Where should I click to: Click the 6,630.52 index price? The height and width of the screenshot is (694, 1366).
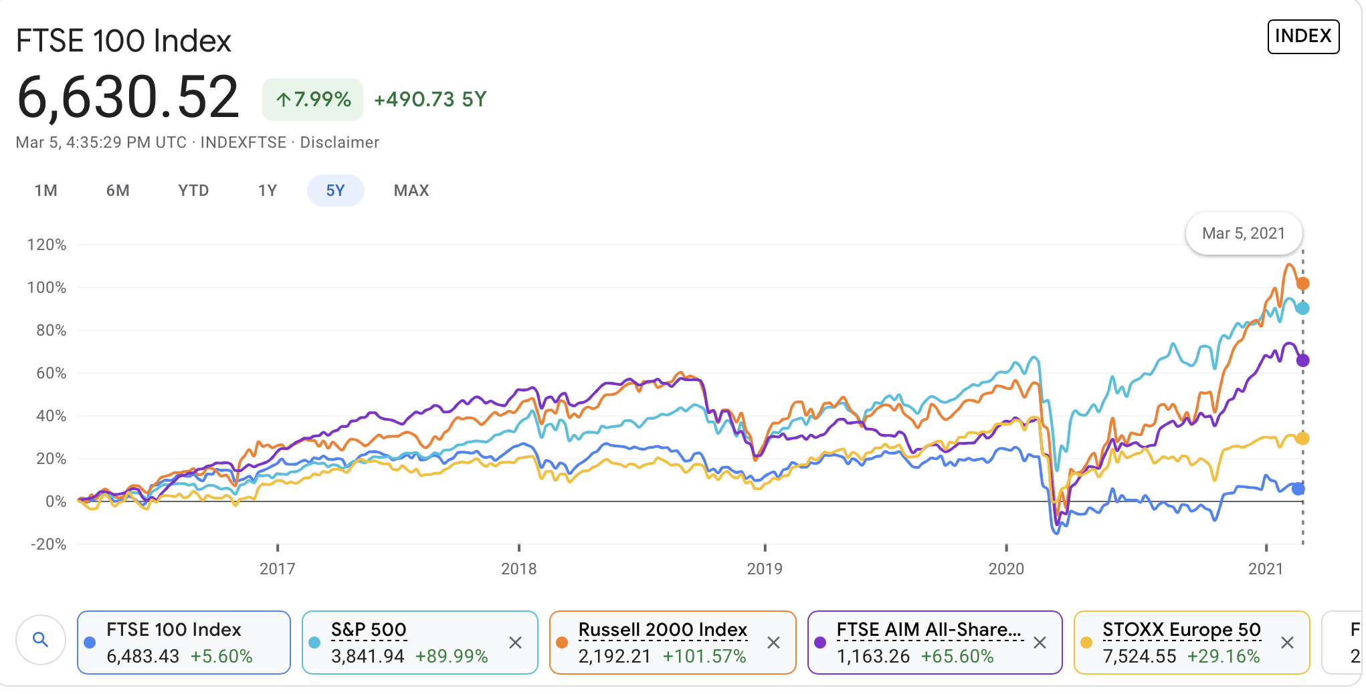click(x=128, y=98)
